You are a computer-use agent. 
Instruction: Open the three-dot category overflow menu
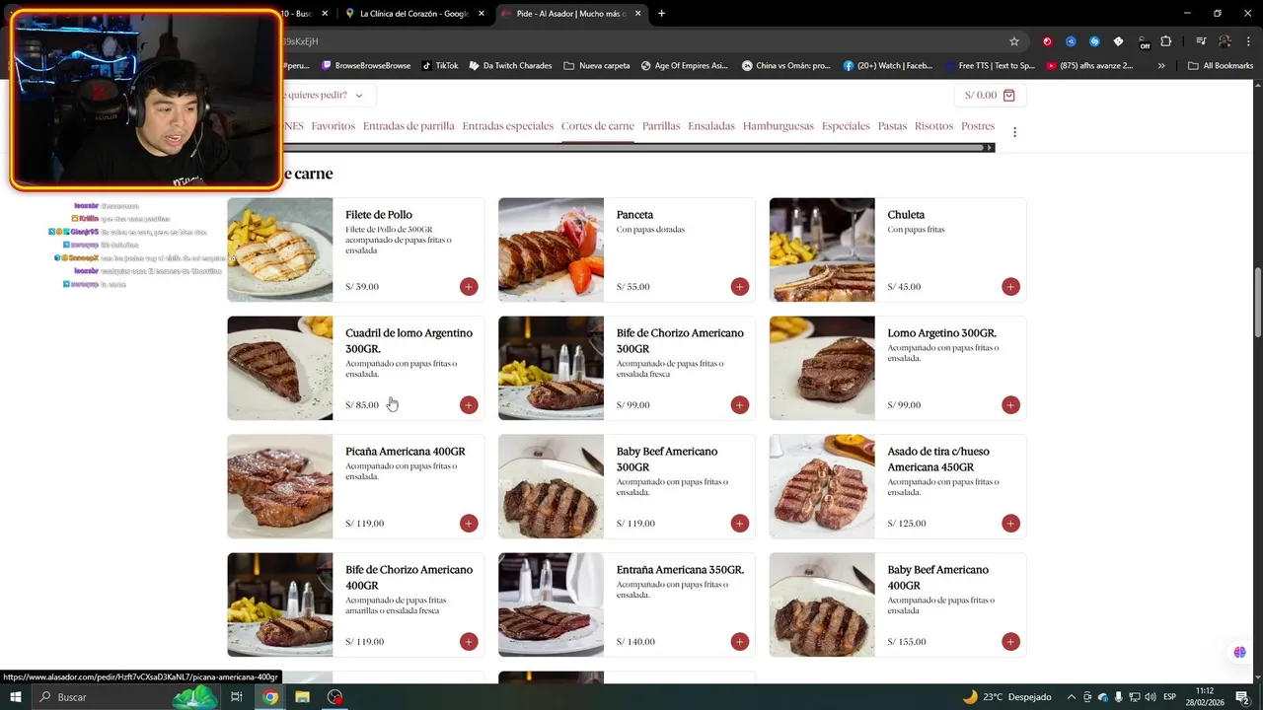pos(1014,132)
